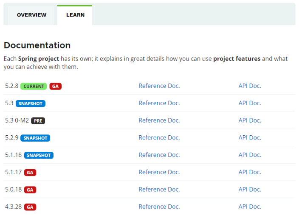Open API Doc. for 5.3 SNAPSHOT
Image resolution: width=299 pixels, height=215 pixels.
[250, 103]
